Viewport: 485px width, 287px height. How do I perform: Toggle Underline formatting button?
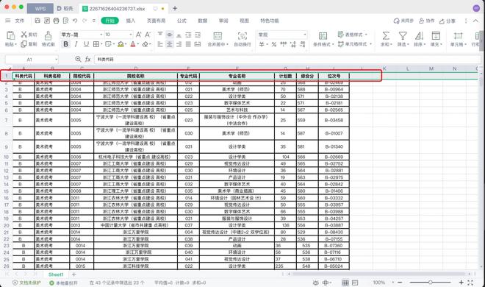(x=86, y=44)
